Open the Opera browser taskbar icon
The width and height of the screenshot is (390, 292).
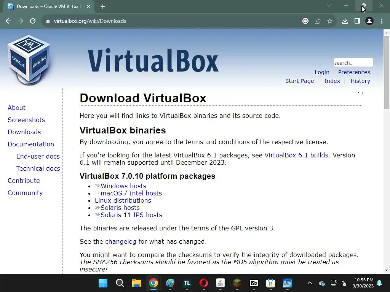click(x=203, y=283)
